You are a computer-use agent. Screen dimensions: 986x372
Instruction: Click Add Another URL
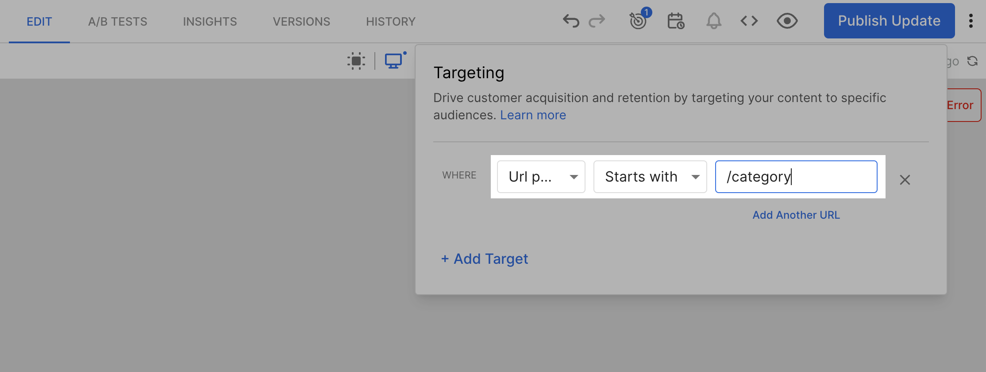click(x=796, y=215)
